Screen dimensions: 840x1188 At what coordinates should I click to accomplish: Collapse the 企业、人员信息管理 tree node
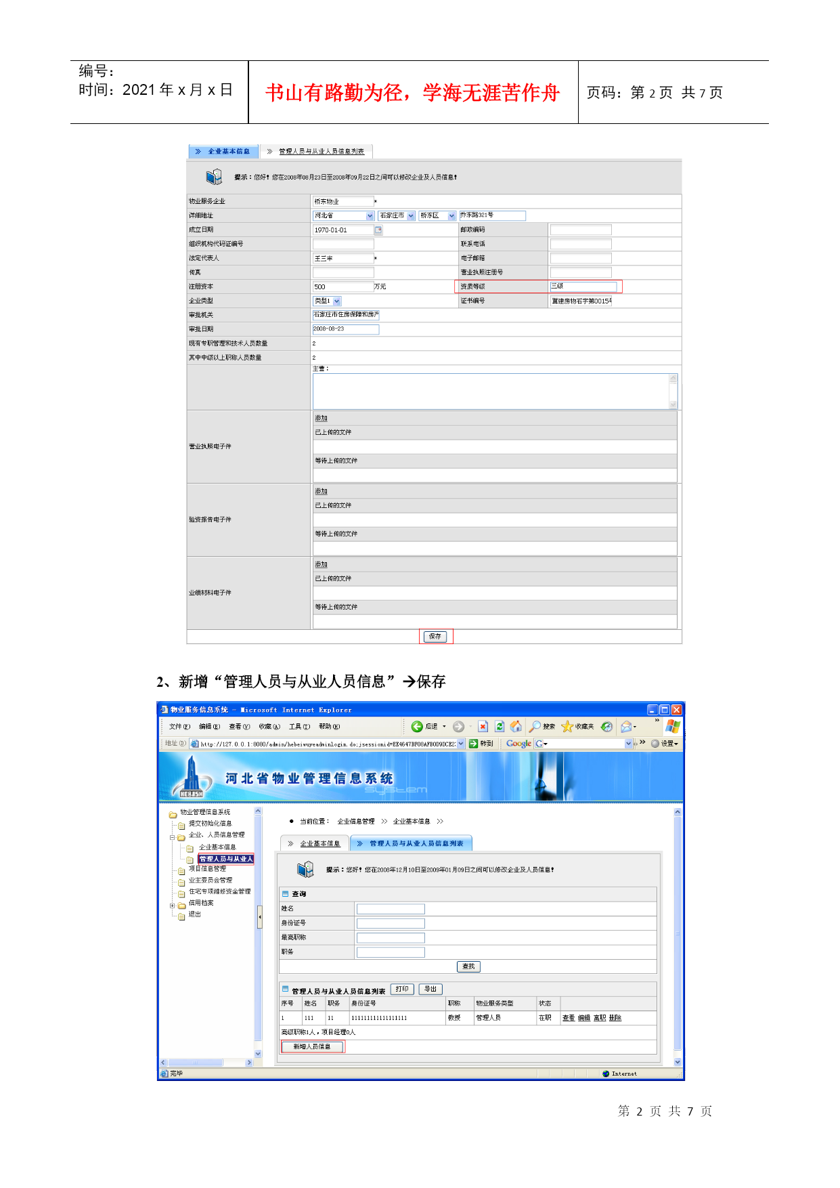pos(172,837)
